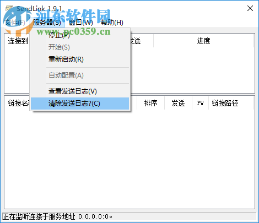Image resolution: width=259 pixels, height=223 pixels.
Task: Choose 重新启动(R) to restart the server
Action: point(80,59)
